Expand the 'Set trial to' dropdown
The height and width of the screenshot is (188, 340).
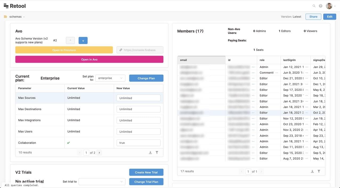point(102,182)
